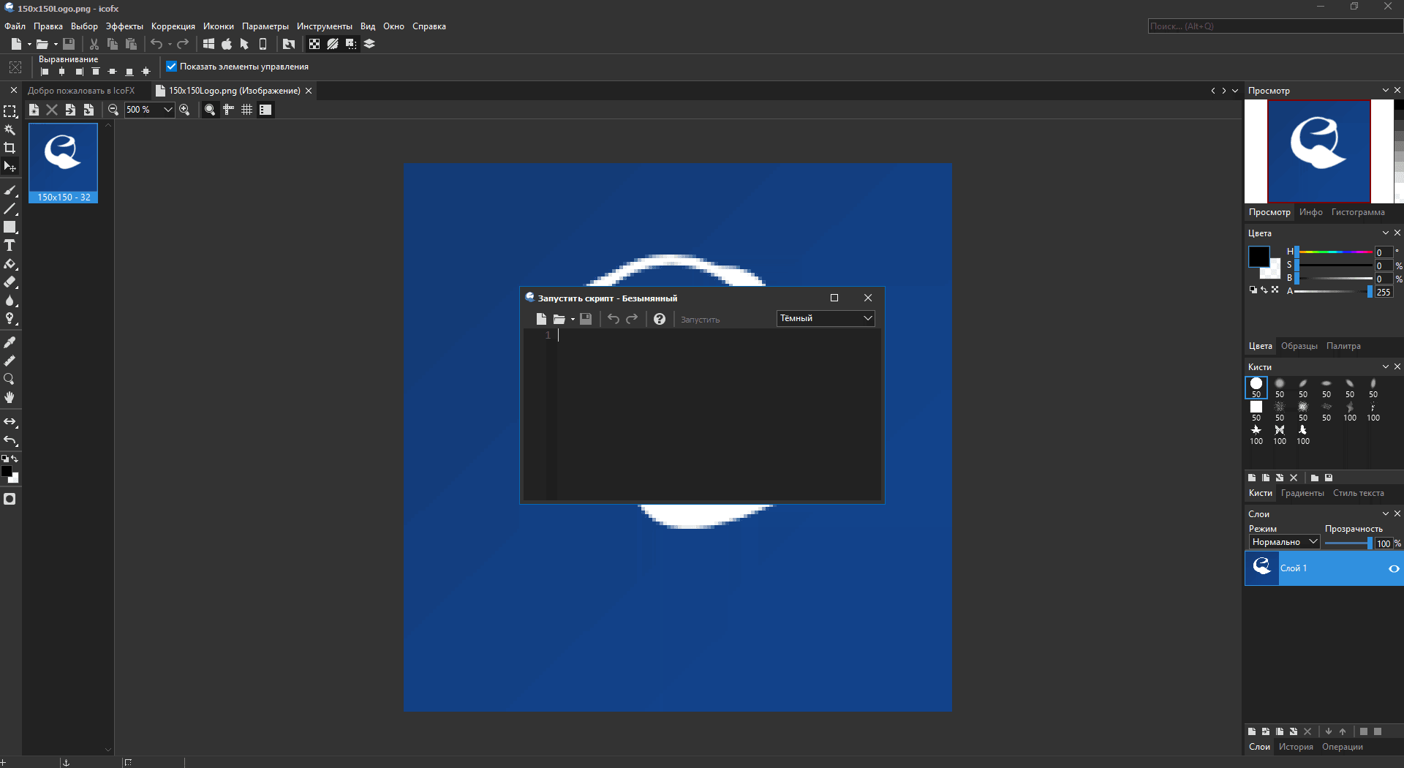Select the Line drawing tool
The width and height of the screenshot is (1404, 768).
pyautogui.click(x=10, y=209)
